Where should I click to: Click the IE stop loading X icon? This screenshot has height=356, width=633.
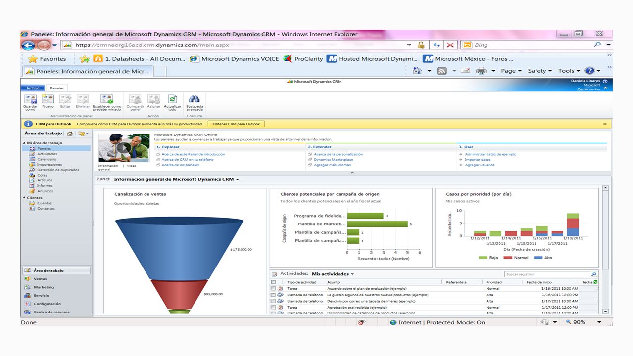pyautogui.click(x=450, y=45)
